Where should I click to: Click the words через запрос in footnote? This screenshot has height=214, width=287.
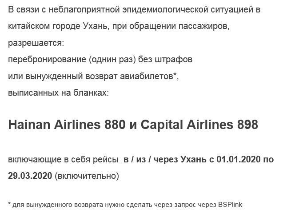185,205
